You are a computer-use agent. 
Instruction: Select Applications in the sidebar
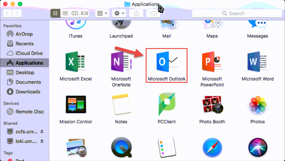(x=25, y=63)
